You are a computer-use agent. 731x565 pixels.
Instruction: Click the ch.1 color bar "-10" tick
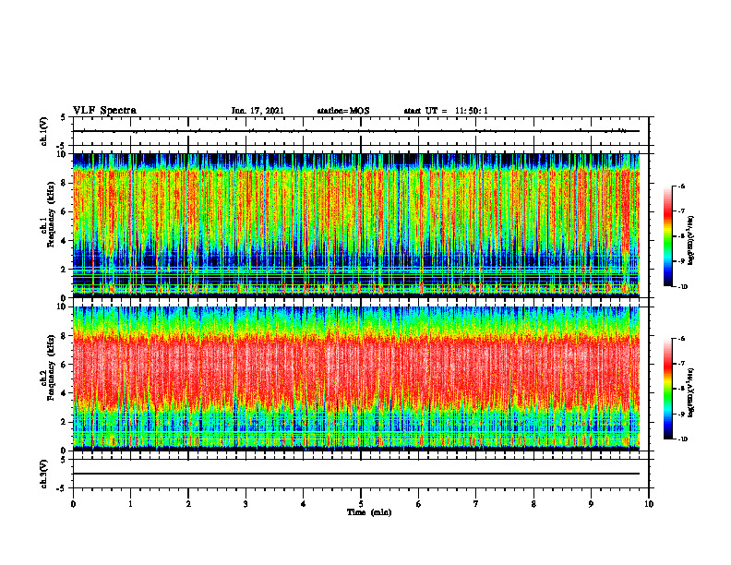tap(682, 287)
